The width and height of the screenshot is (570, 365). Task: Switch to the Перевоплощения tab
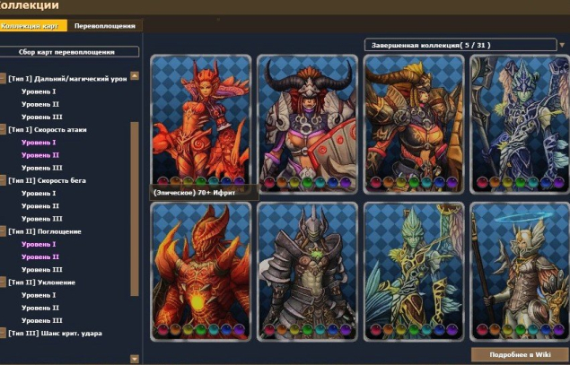tap(104, 26)
